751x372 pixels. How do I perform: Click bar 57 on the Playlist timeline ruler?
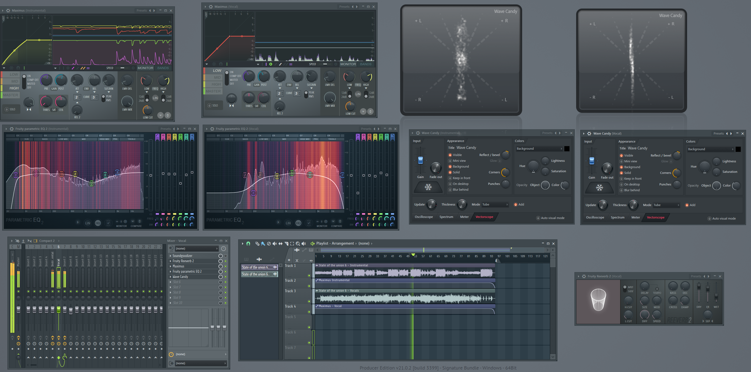click(423, 256)
